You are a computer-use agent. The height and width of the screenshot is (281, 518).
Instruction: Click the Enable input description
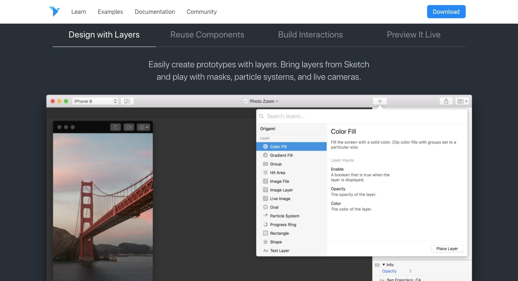(x=360, y=177)
